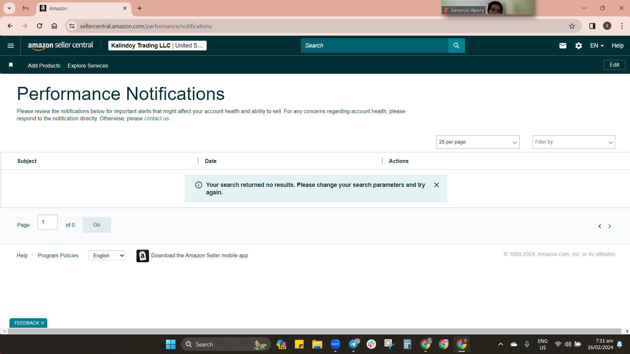Open the English language selector in footer
Image resolution: width=630 pixels, height=354 pixels.
(x=107, y=256)
